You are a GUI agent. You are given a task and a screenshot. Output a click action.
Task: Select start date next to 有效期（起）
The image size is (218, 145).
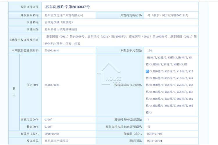[52, 134]
